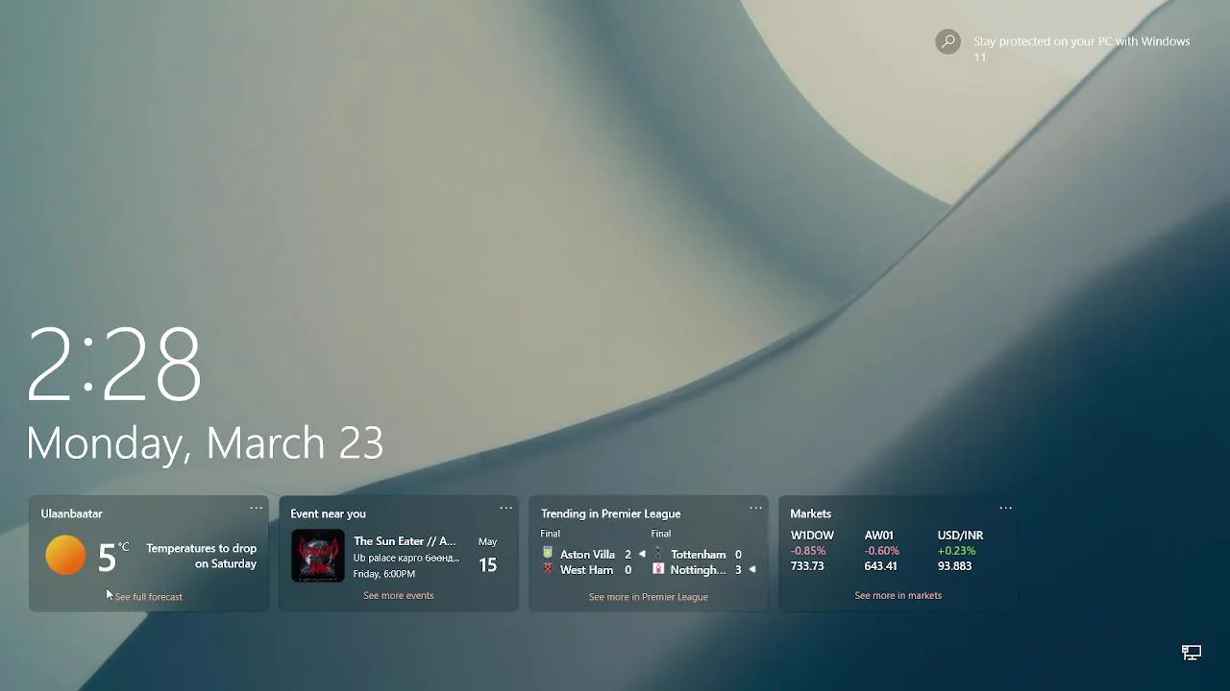Click Temperatures to drop on Saturday
This screenshot has width=1230, height=691.
tap(201, 556)
